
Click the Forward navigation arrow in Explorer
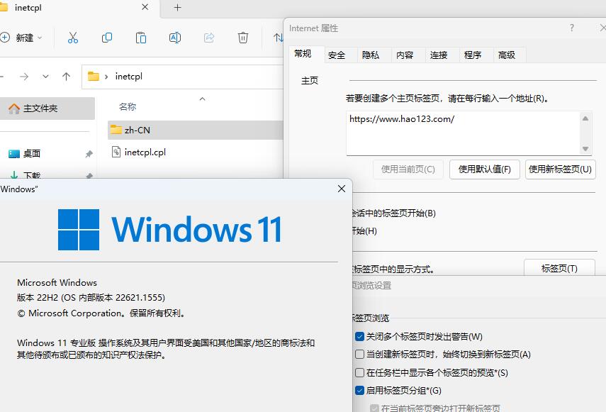[x=24, y=77]
